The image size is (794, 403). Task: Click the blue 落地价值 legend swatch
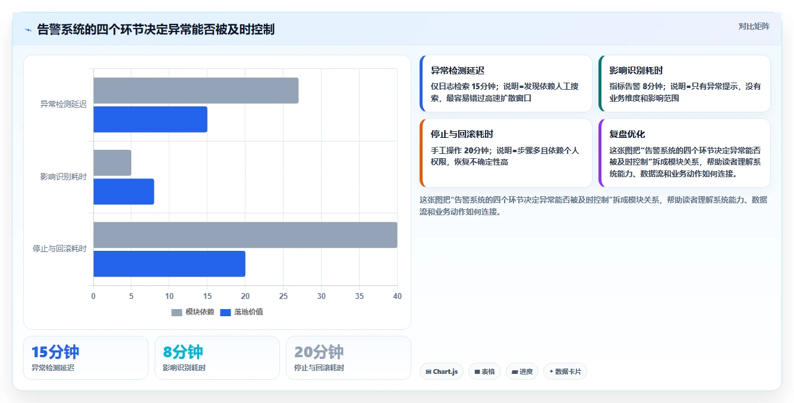click(225, 313)
